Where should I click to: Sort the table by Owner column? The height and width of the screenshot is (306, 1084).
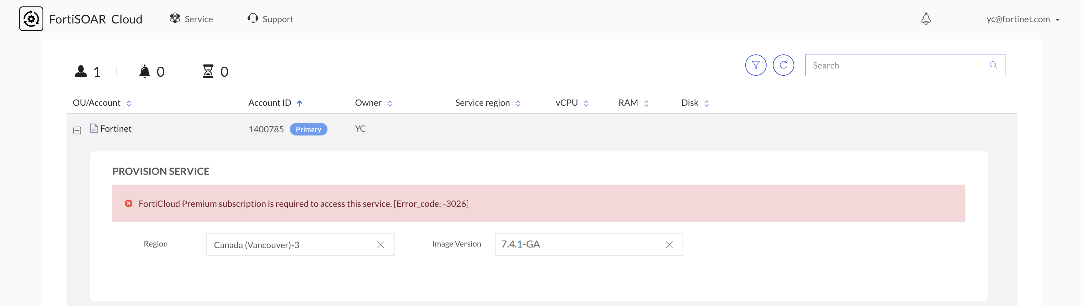coord(389,103)
